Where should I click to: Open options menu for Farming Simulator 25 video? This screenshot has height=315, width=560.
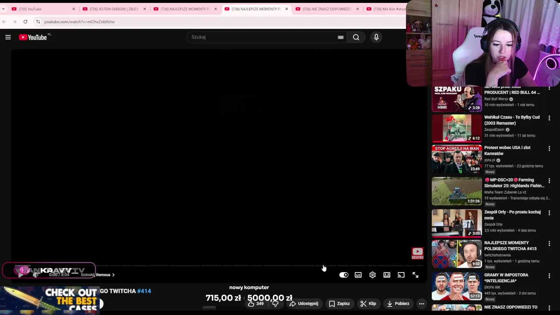(x=549, y=181)
